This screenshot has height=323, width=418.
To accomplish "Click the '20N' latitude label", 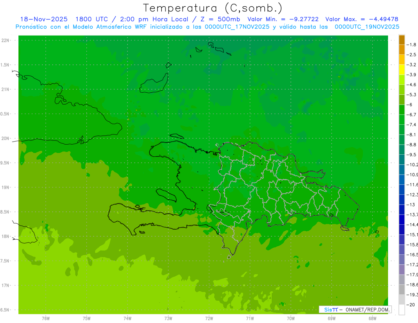I will [6, 138].
